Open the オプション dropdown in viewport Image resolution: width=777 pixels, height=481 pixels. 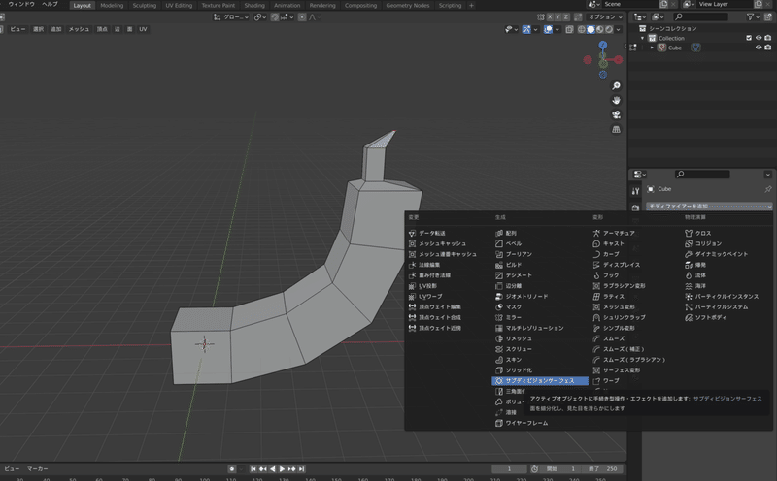tap(602, 16)
